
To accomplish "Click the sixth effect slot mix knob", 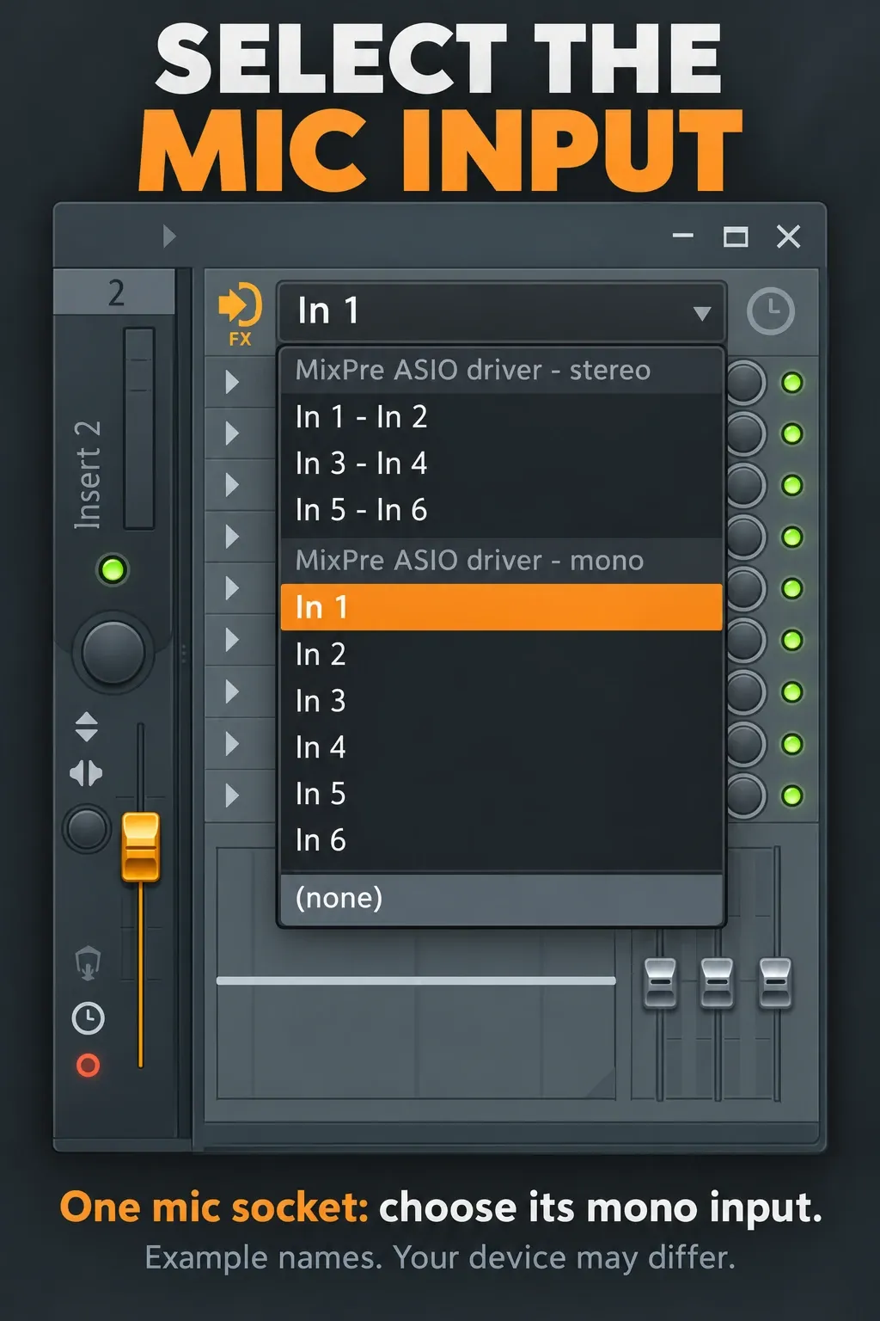I will point(744,641).
